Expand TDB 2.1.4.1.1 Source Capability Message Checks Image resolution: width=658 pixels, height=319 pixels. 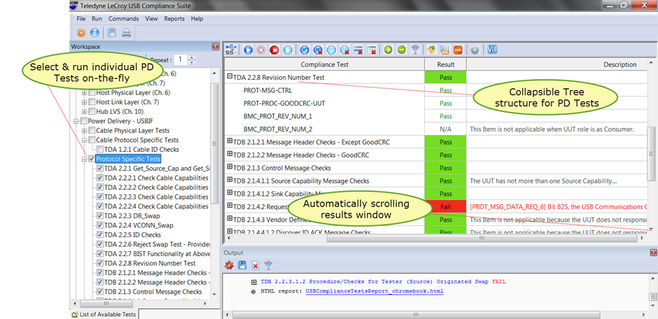click(x=230, y=180)
